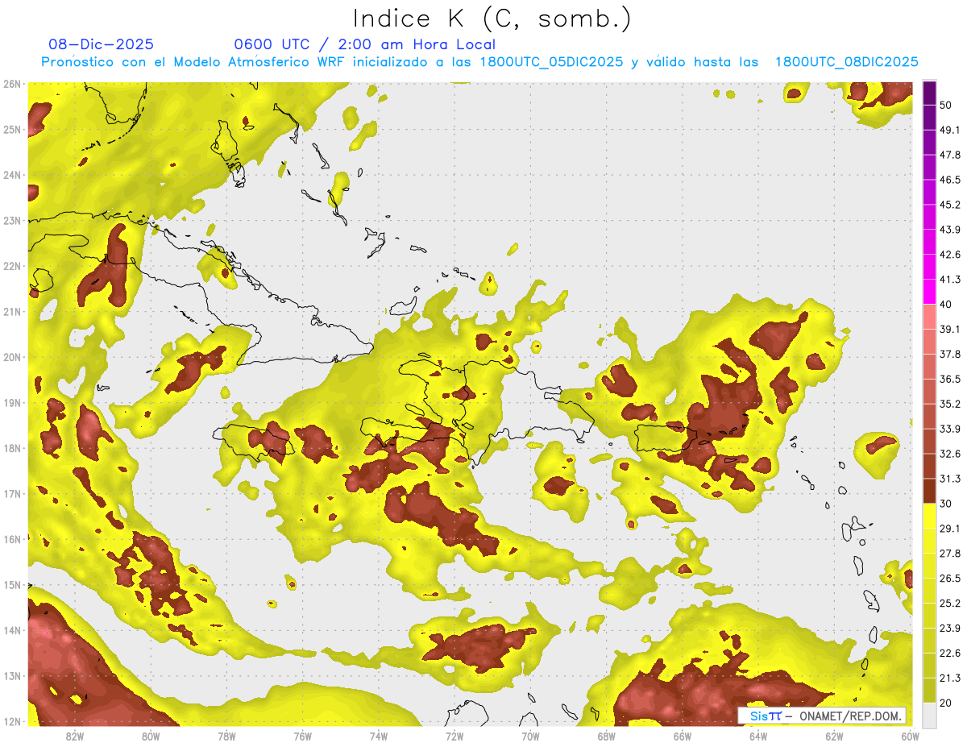This screenshot has height=747, width=967.
Task: Click legend value "29.1"
Action: (x=949, y=529)
